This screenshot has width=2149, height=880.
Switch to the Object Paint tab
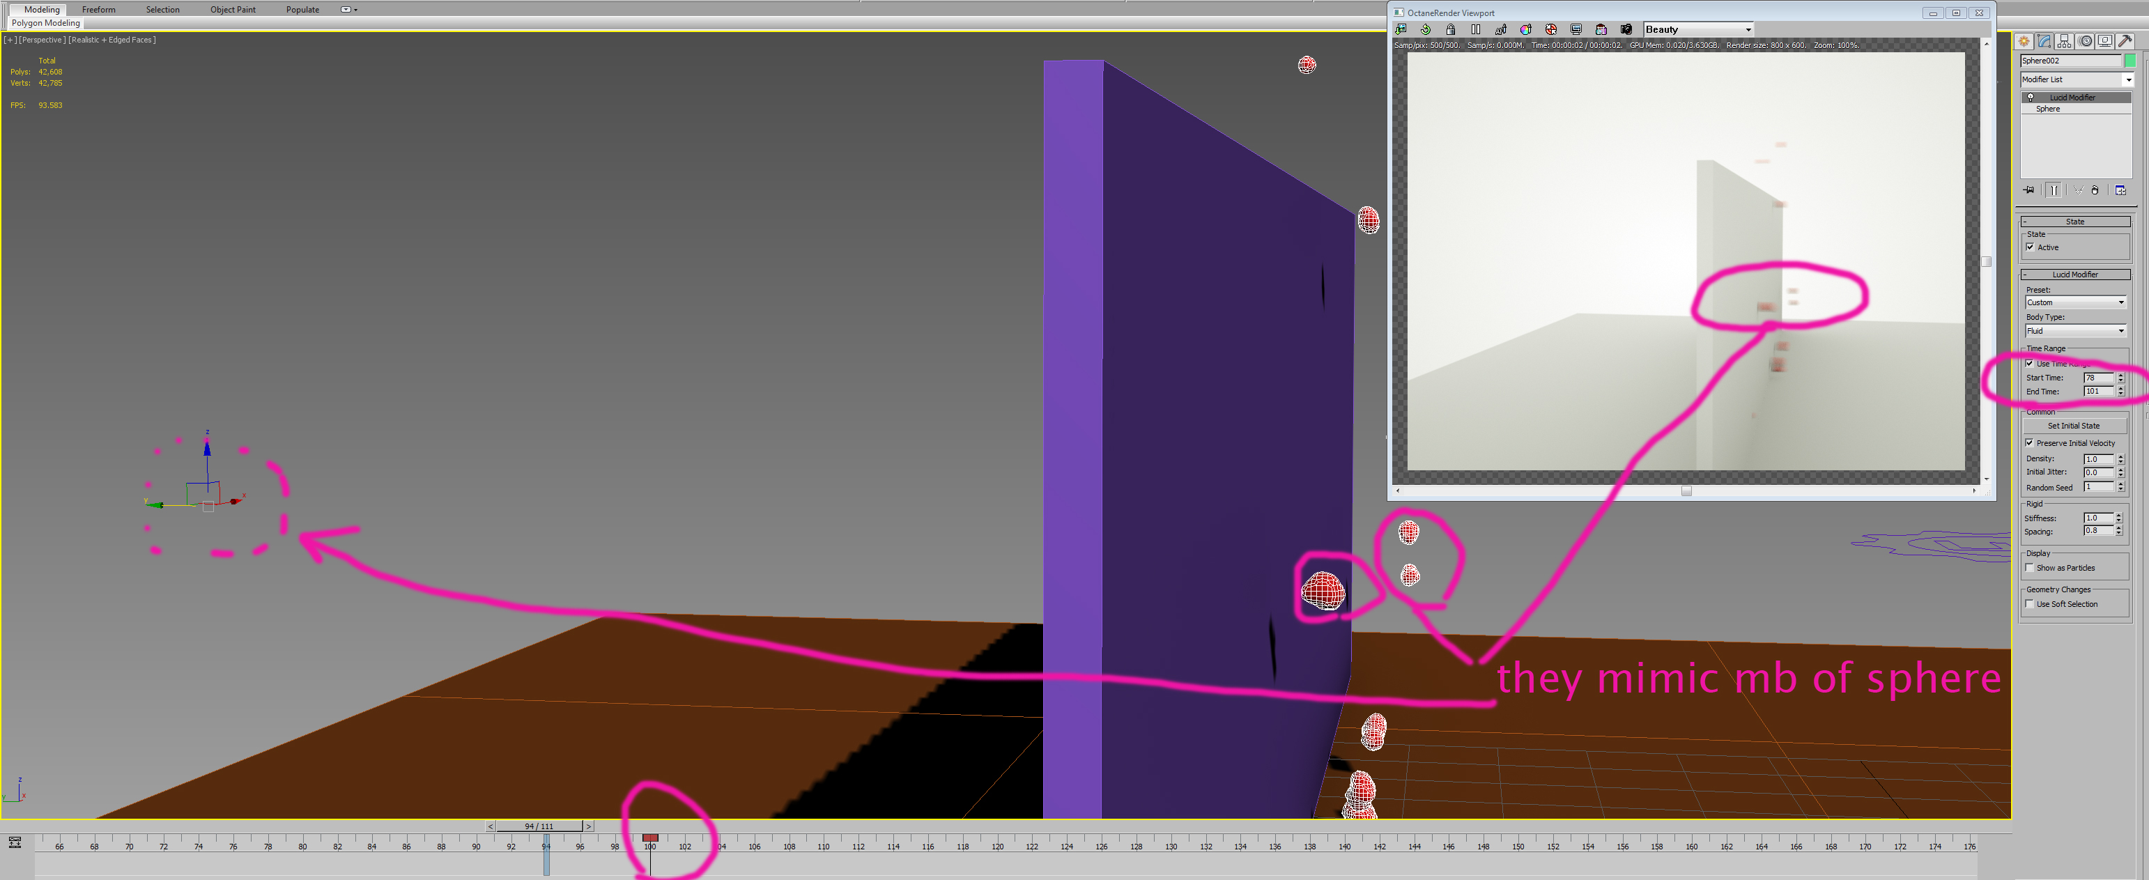pos(233,9)
